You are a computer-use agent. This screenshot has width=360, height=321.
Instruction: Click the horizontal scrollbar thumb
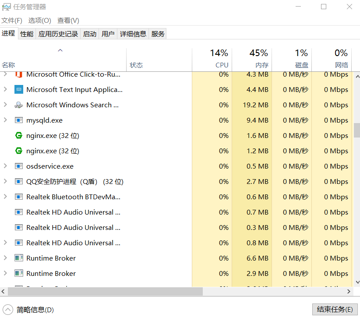click(106, 291)
